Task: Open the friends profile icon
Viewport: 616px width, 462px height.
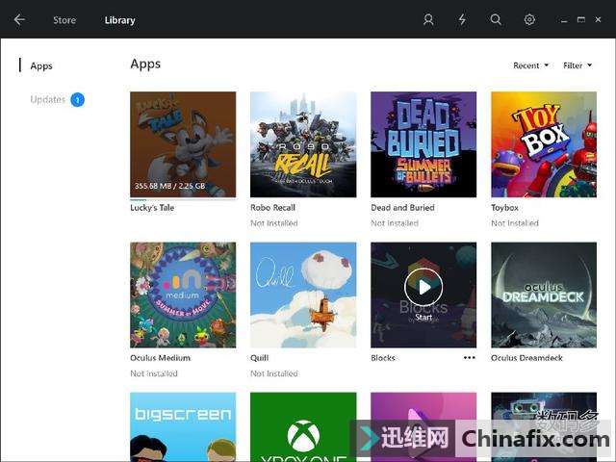Action: pos(428,19)
